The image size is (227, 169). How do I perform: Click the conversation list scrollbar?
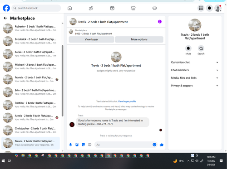tap(62, 81)
